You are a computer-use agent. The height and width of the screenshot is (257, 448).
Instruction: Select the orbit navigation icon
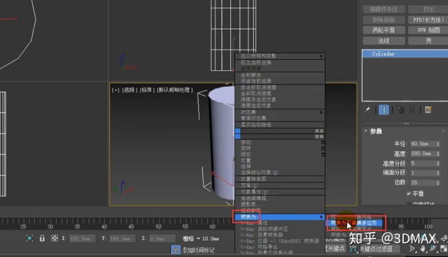(434, 249)
